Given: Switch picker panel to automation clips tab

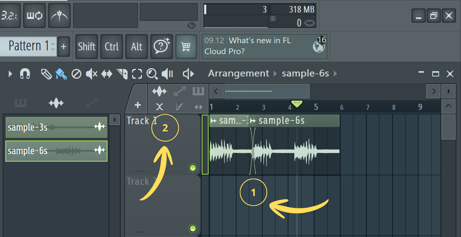Looking at the screenshot, I should click(92, 103).
